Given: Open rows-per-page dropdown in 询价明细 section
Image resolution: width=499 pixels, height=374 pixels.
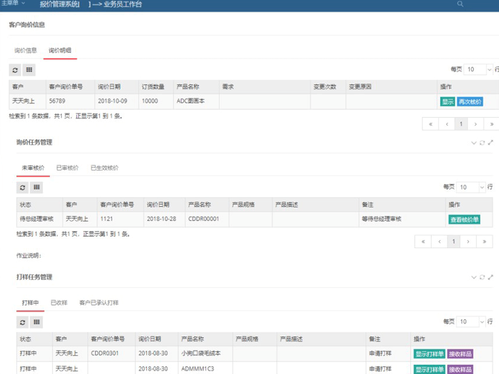Looking at the screenshot, I should pos(478,69).
